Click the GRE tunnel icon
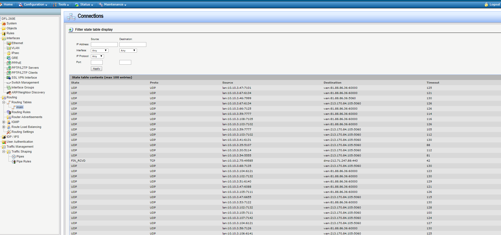 click(x=9, y=58)
